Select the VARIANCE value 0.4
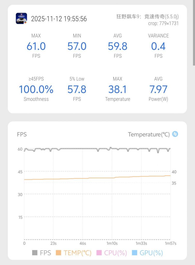Image resolution: width=195 pixels, height=265 pixels. (158, 46)
